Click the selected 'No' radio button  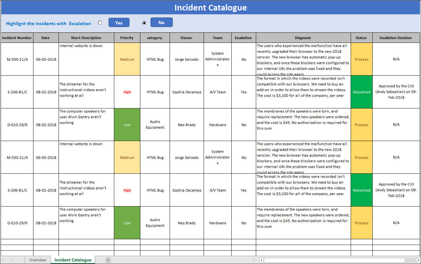pos(144,23)
